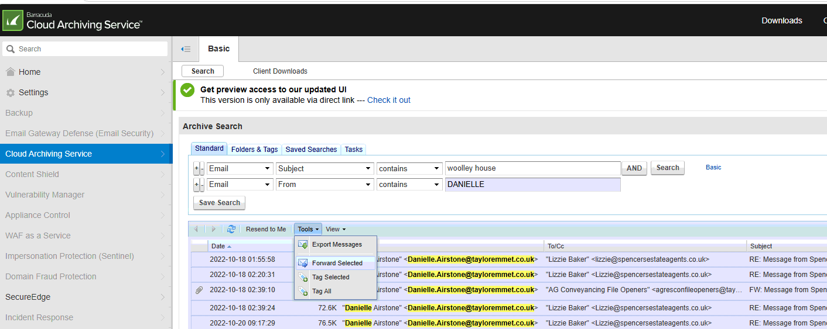The width and height of the screenshot is (827, 329).
Task: Select the Basic top tab
Action: point(219,49)
